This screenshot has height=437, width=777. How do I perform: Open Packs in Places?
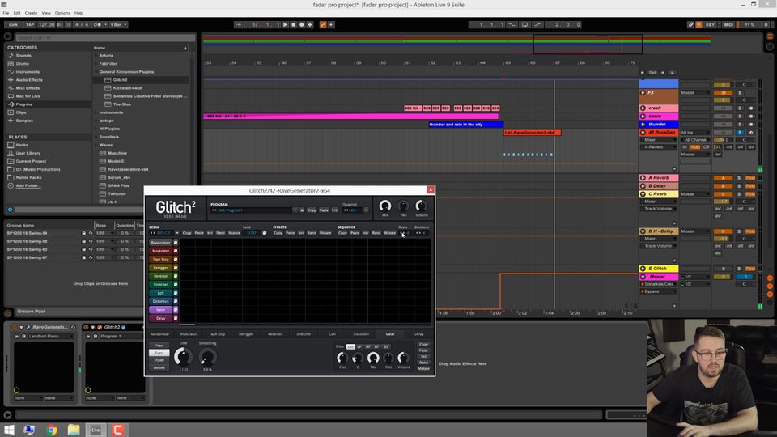point(21,145)
